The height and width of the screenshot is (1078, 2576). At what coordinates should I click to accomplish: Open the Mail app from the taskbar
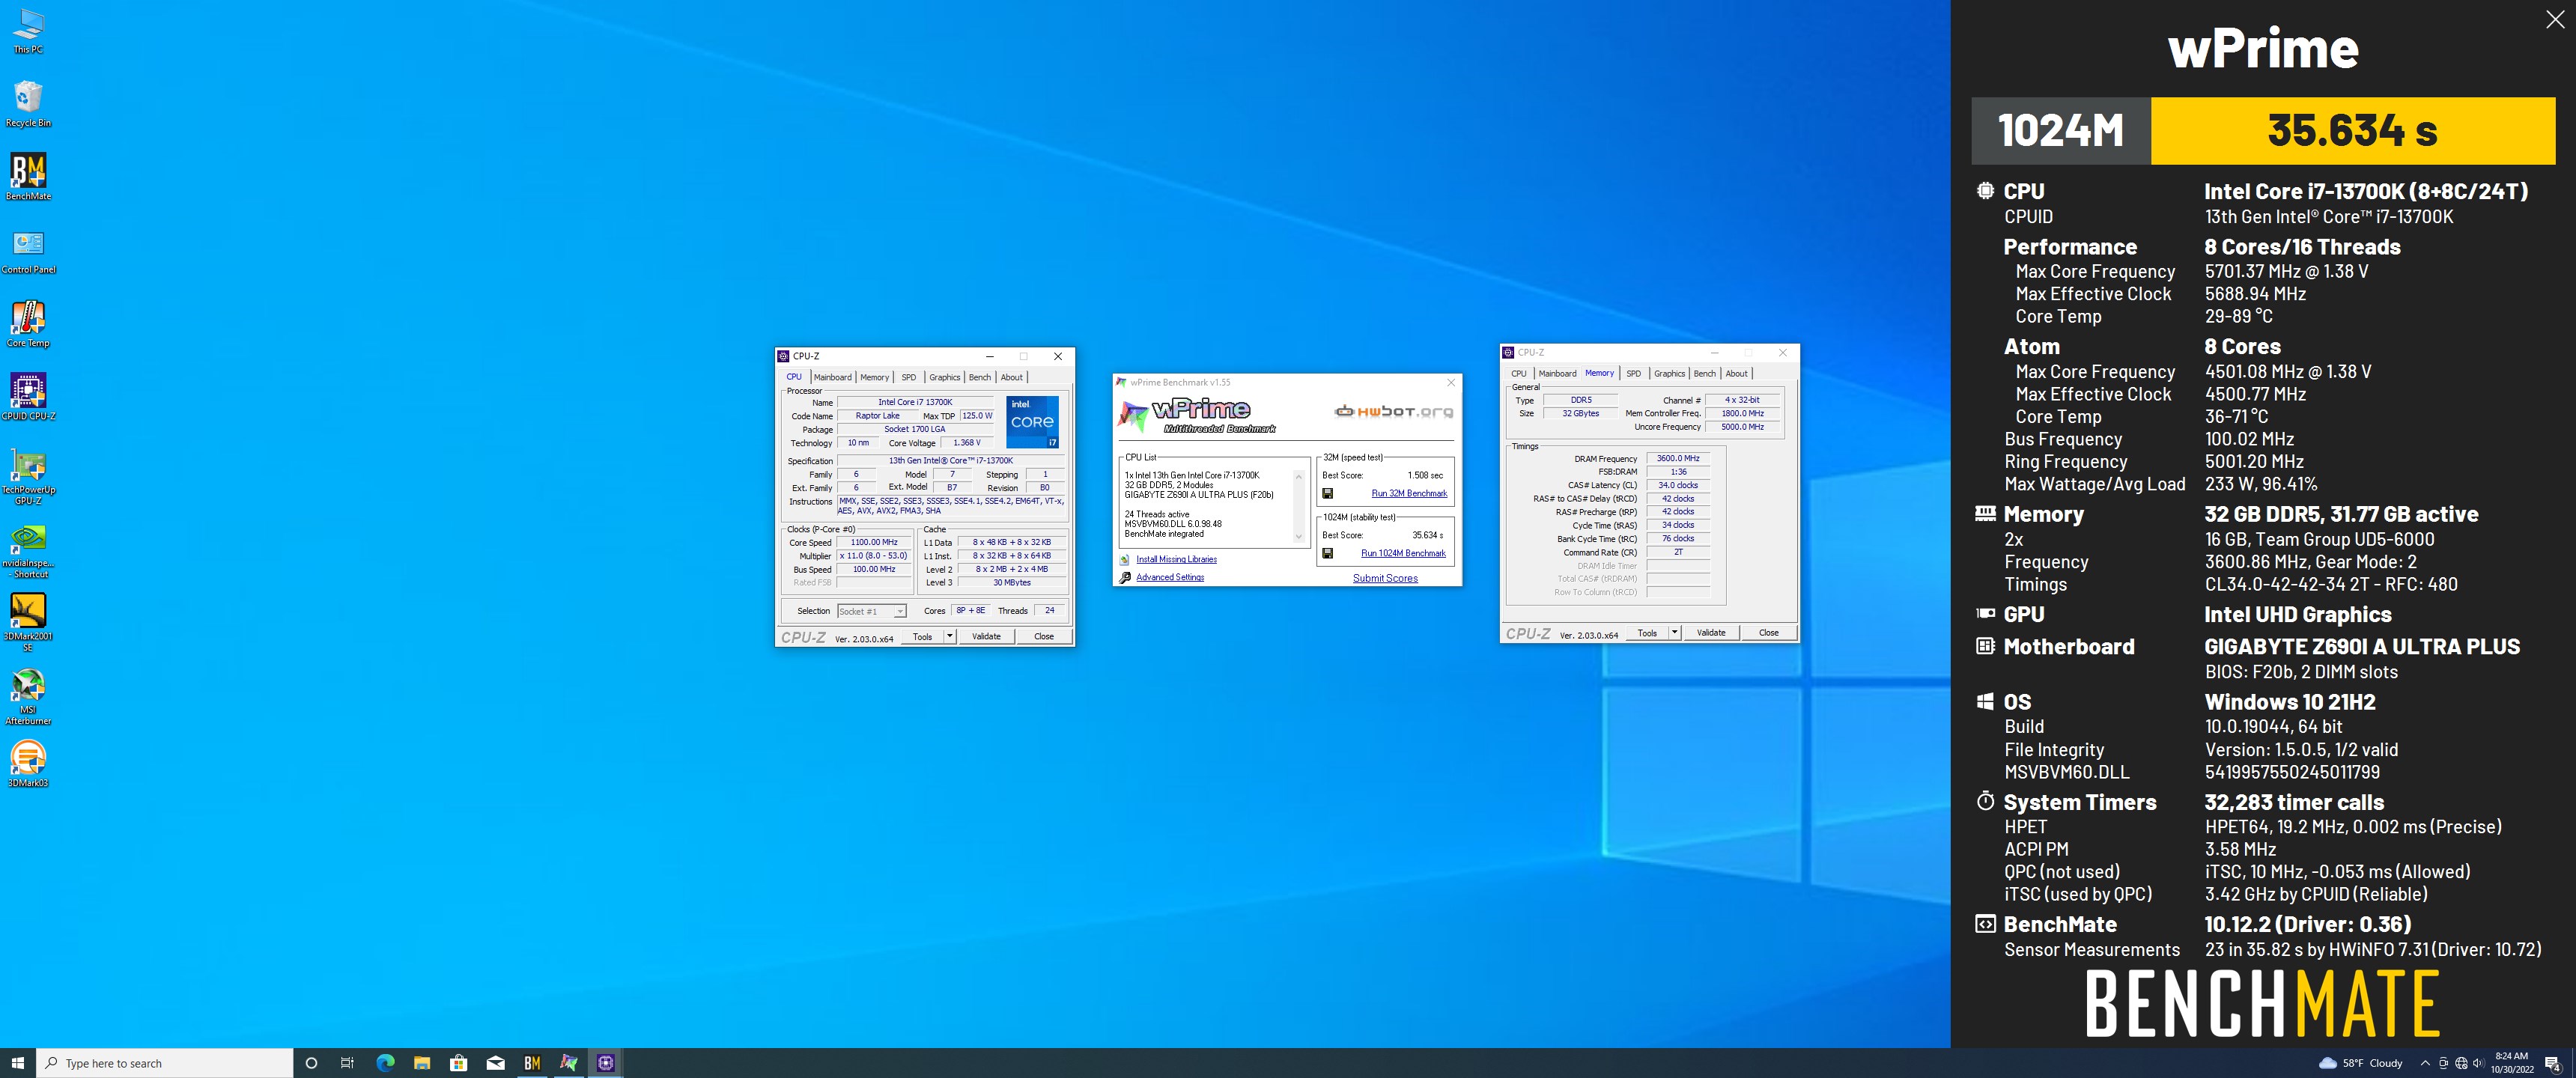pyautogui.click(x=496, y=1063)
